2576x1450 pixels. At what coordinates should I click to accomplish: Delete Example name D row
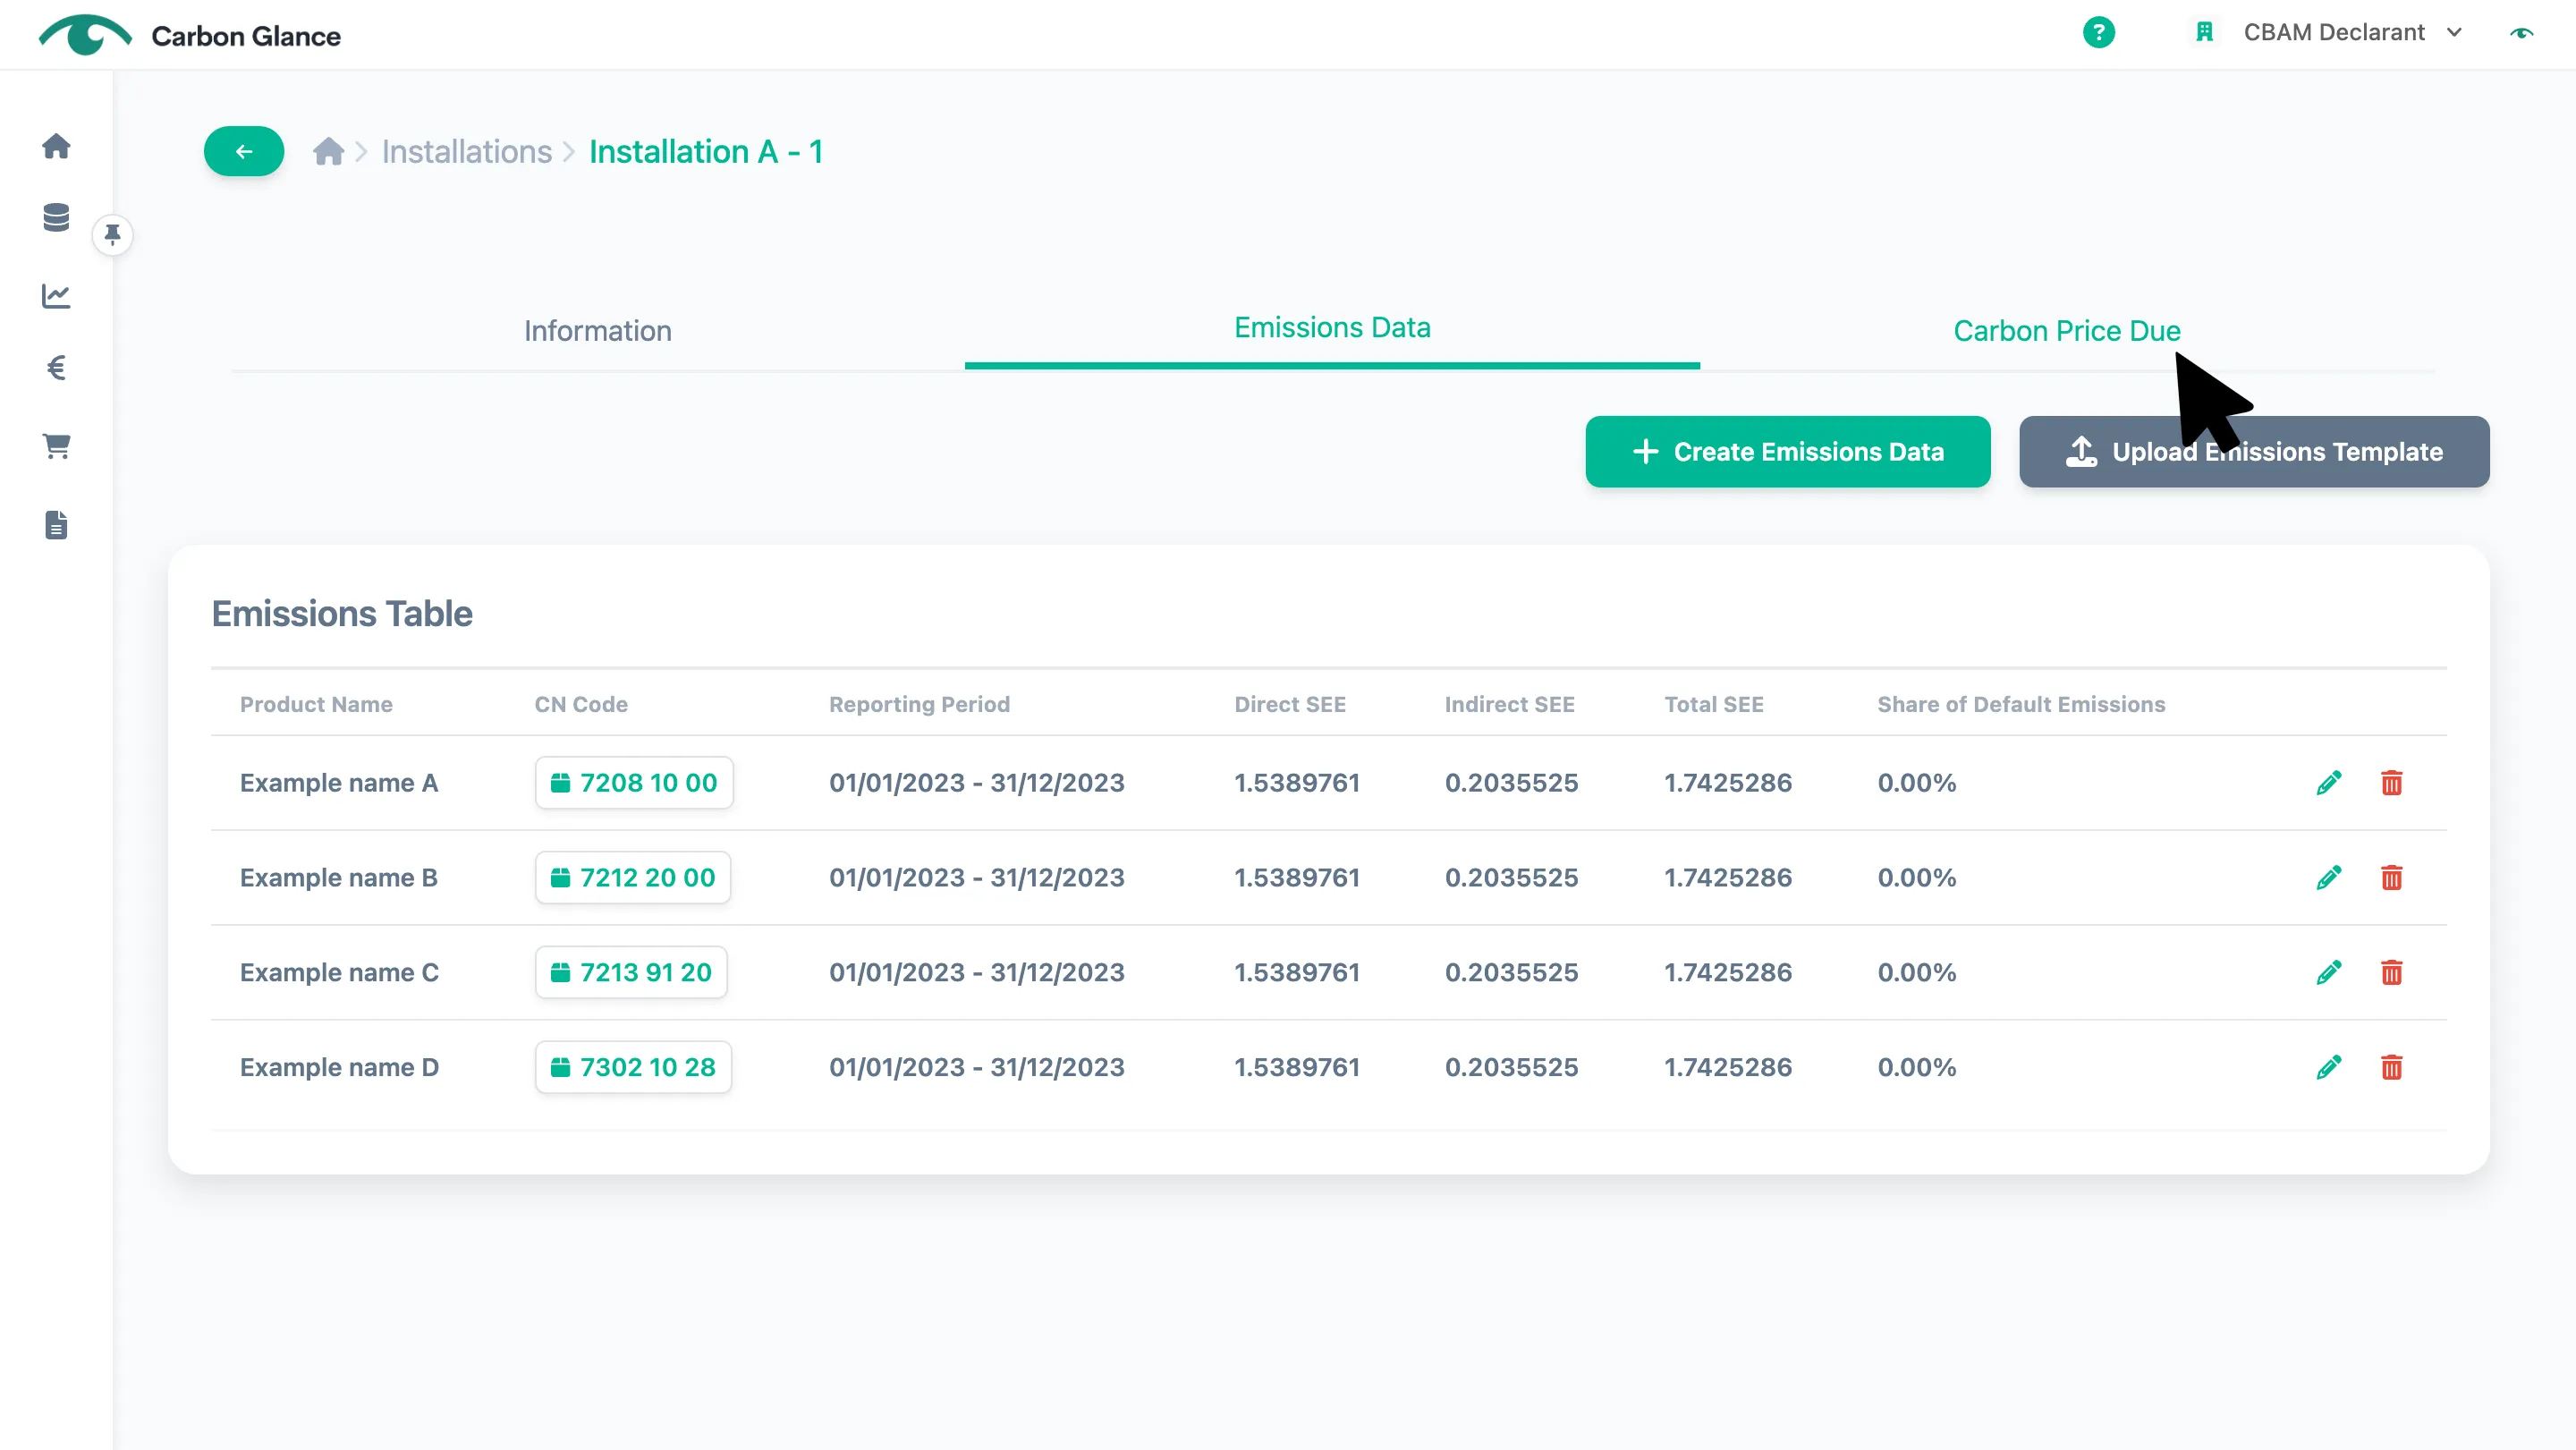coord(2392,1068)
